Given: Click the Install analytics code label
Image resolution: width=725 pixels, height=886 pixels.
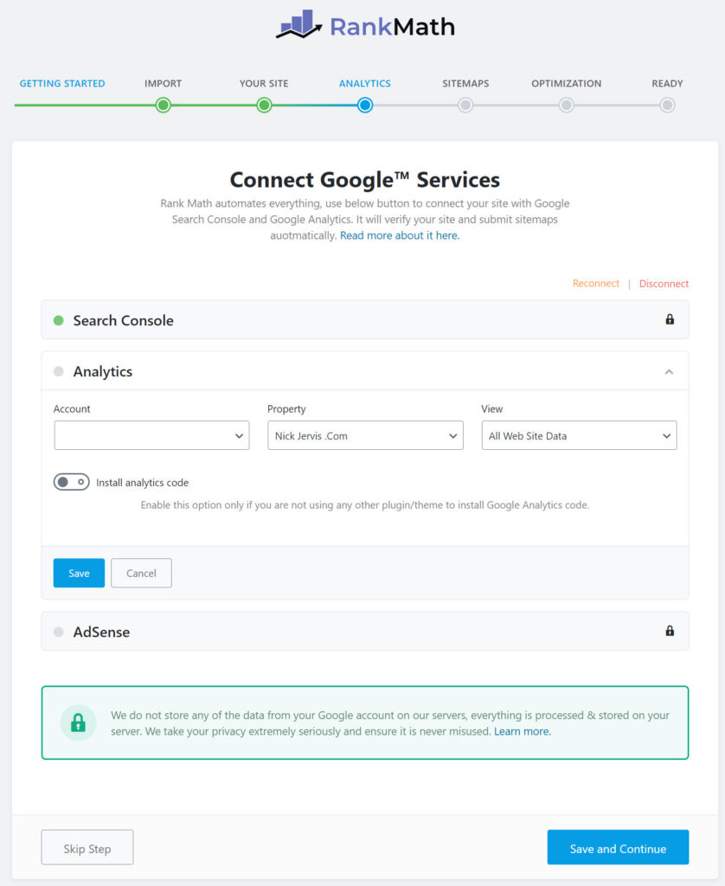Looking at the screenshot, I should [x=143, y=483].
